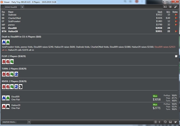Image resolution: width=180 pixels, height=126 pixels.
Task: Click the orange app icon in title bar
Action: click(x=2, y=2)
